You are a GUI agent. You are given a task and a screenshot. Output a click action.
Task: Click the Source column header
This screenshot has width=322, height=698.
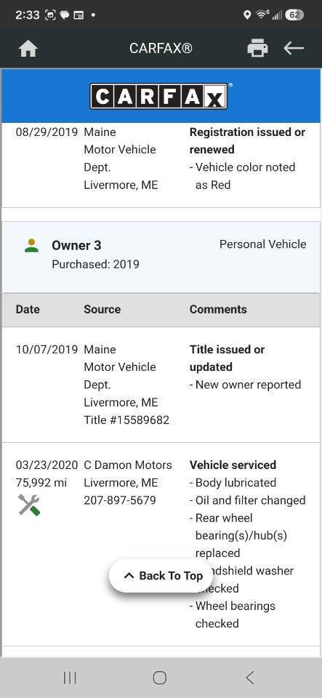102,310
